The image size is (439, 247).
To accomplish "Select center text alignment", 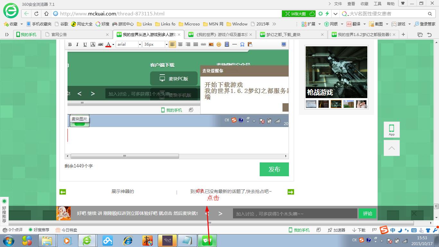I will point(180,44).
